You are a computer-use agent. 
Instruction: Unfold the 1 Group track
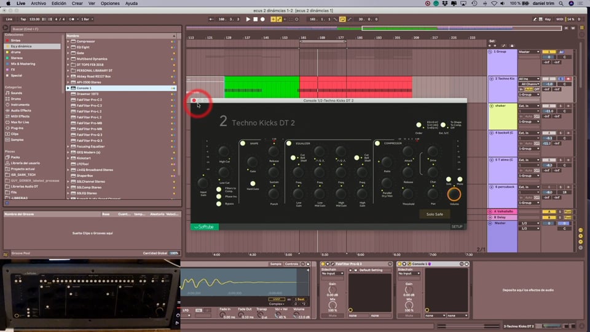tap(490, 52)
